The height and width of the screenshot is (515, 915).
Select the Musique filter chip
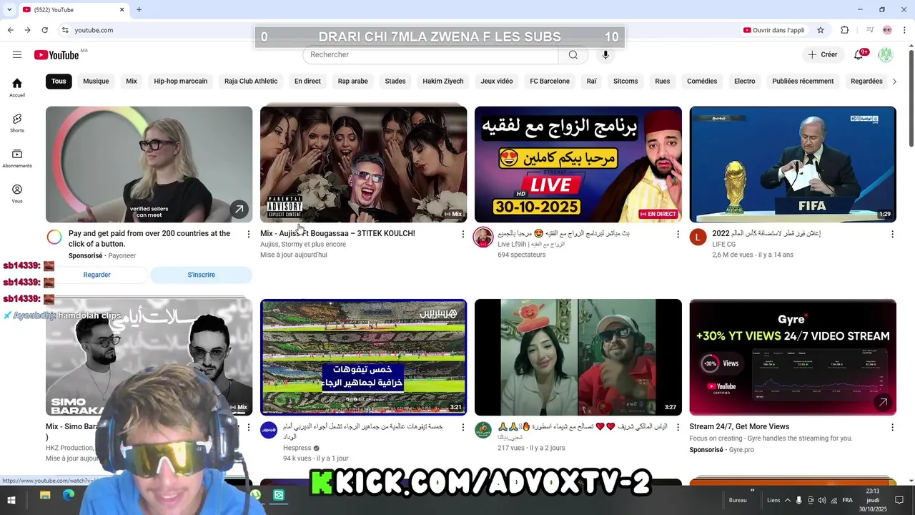tap(96, 81)
